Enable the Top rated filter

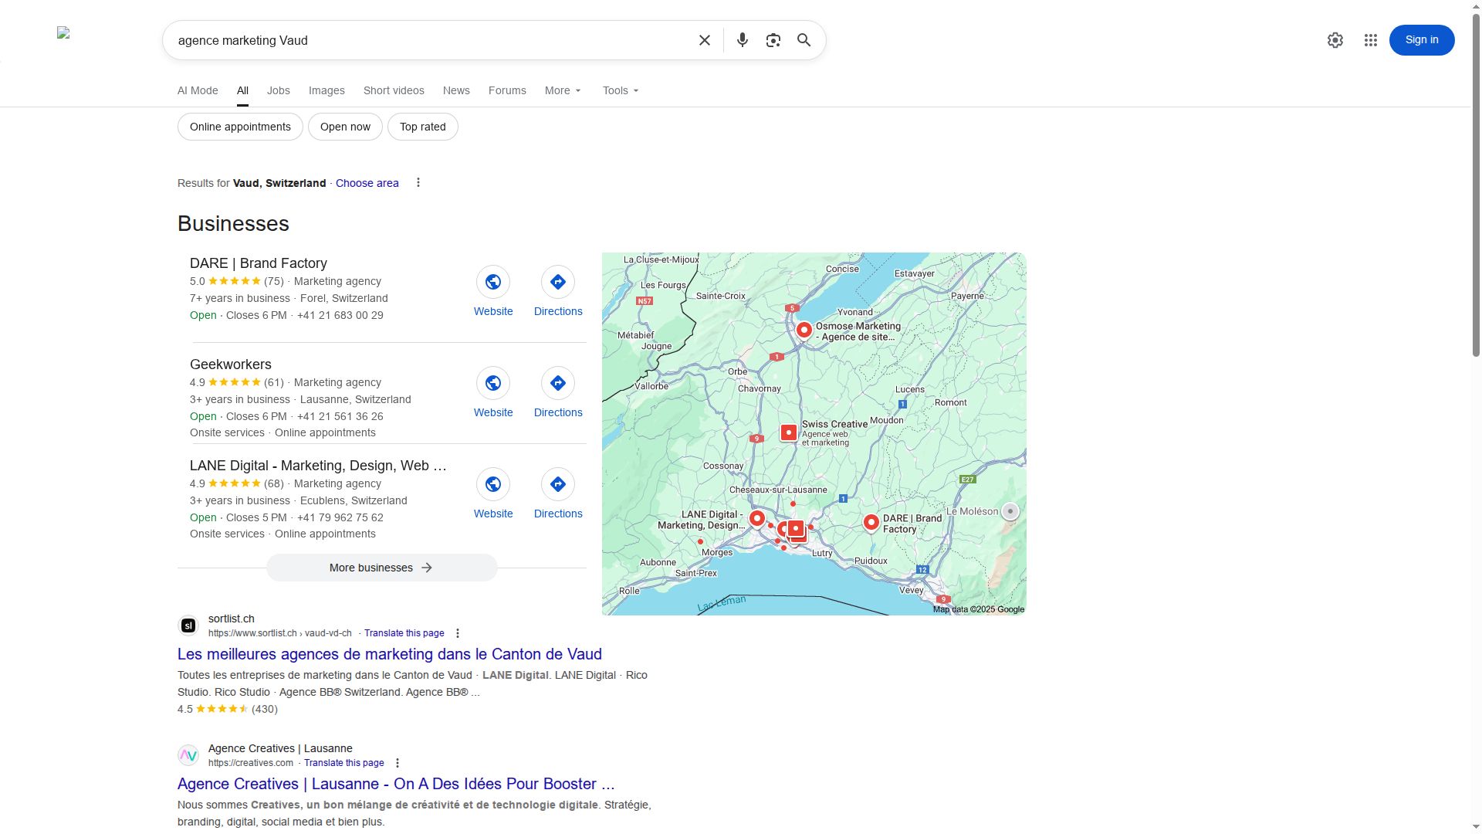coord(422,126)
